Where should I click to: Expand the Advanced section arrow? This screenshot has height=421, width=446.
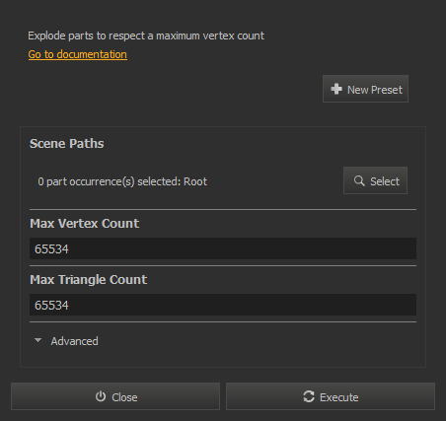(x=37, y=340)
